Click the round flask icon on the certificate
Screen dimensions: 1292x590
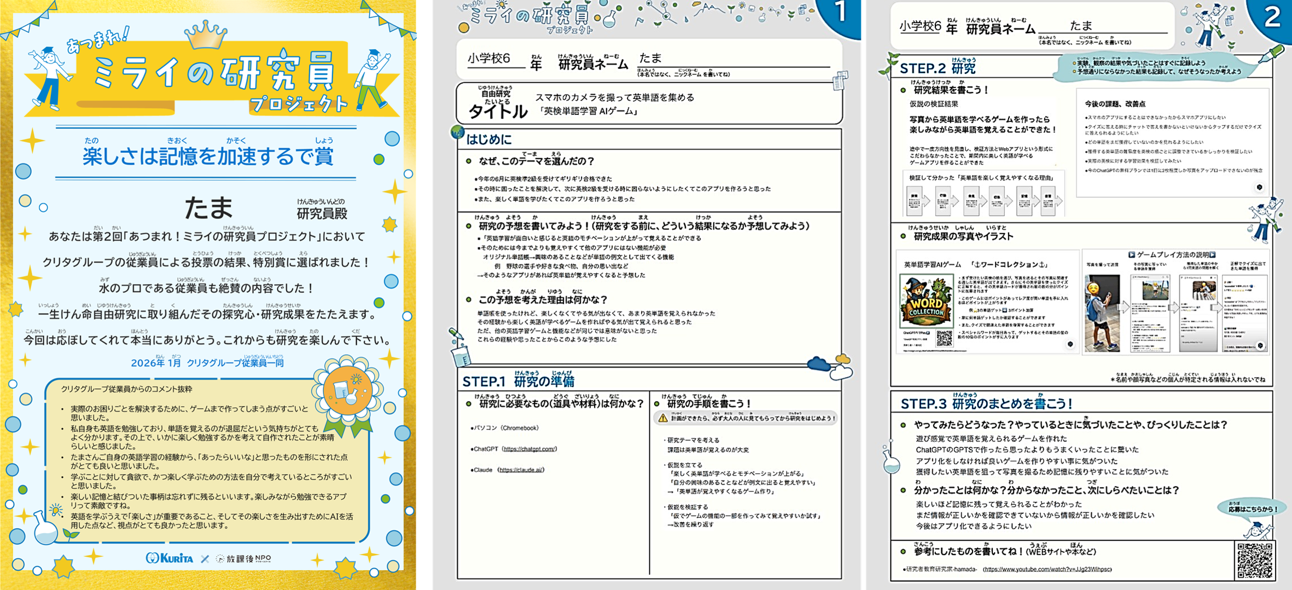coord(46,527)
